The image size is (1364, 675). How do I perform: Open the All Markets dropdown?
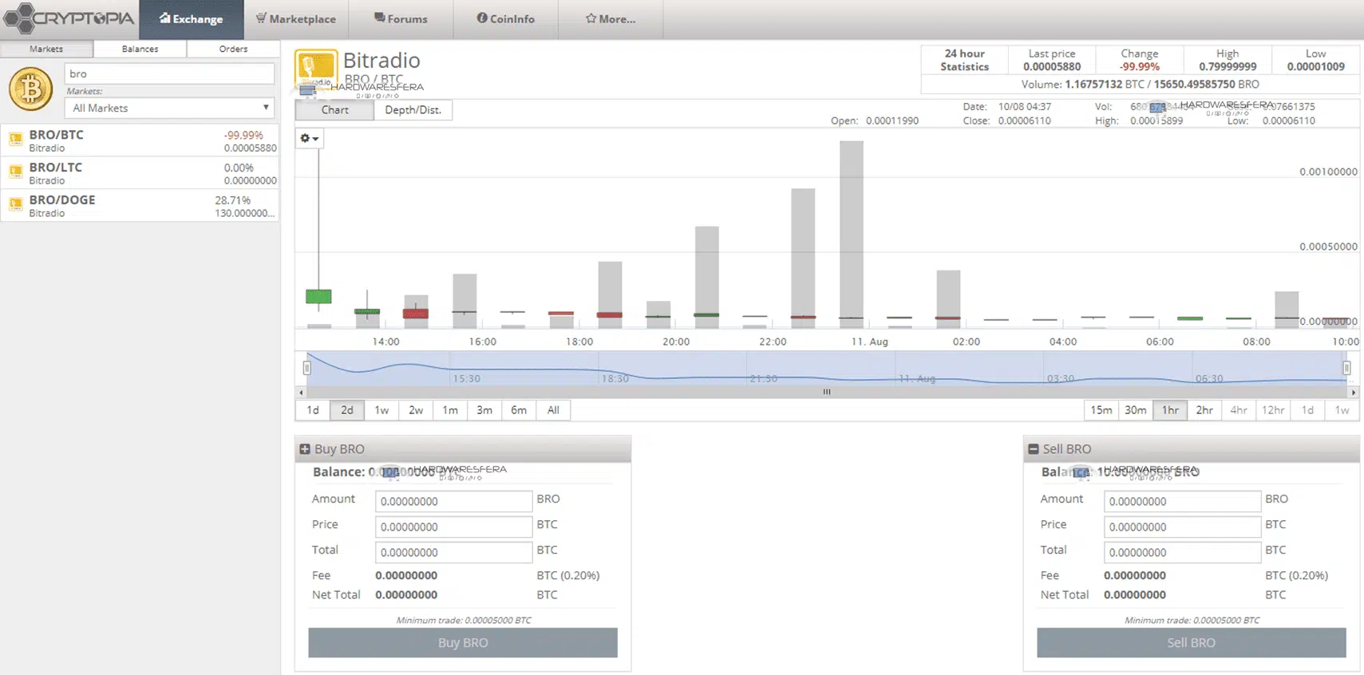(169, 108)
